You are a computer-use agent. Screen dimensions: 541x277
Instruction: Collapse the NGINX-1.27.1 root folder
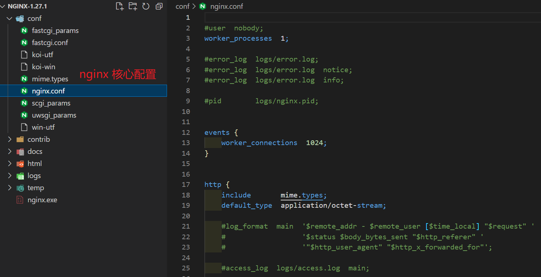(3, 6)
